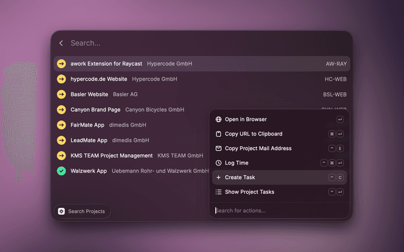Click yellow arrow icon of FairMate App

click(61, 125)
